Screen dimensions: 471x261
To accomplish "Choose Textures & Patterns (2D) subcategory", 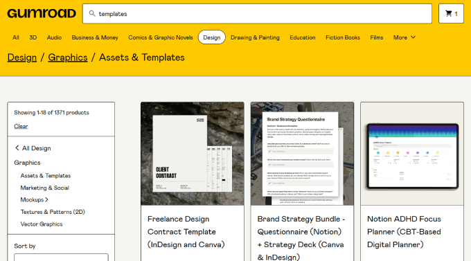I will click(x=53, y=212).
